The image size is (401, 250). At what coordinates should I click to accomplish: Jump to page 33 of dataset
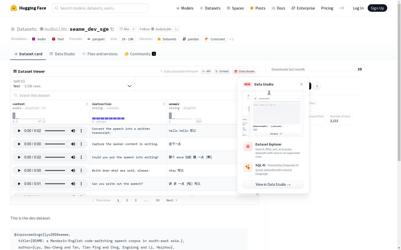[158, 200]
